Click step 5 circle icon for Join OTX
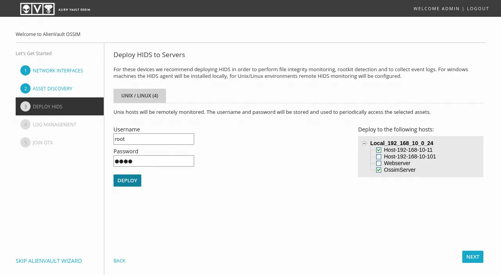This screenshot has height=275, width=501. [x=25, y=142]
